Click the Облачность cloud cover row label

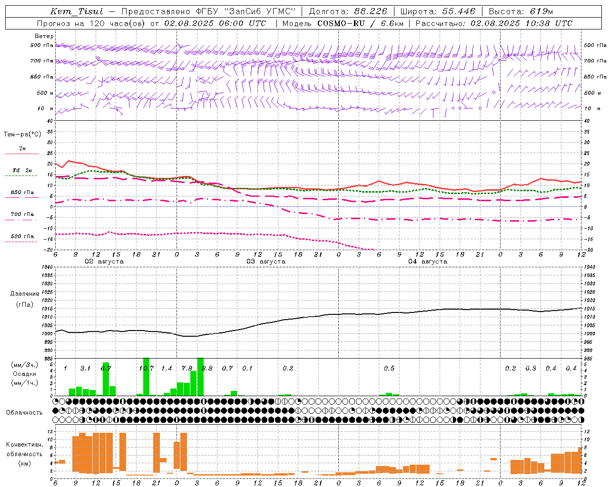pyautogui.click(x=24, y=412)
